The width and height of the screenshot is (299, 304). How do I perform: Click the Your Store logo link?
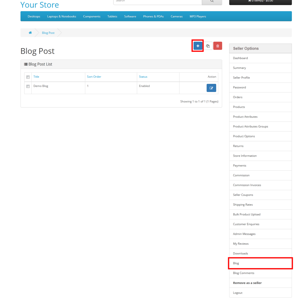39,5
